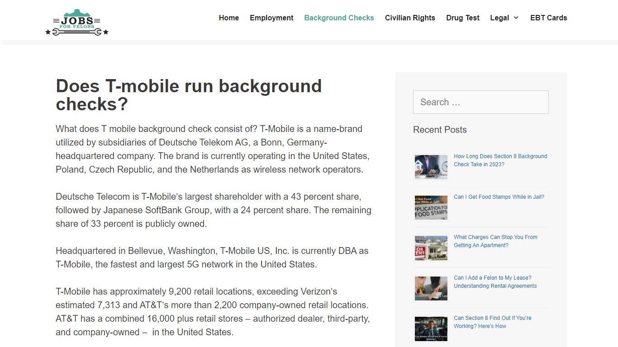Open the Civilian Rights section

point(410,18)
